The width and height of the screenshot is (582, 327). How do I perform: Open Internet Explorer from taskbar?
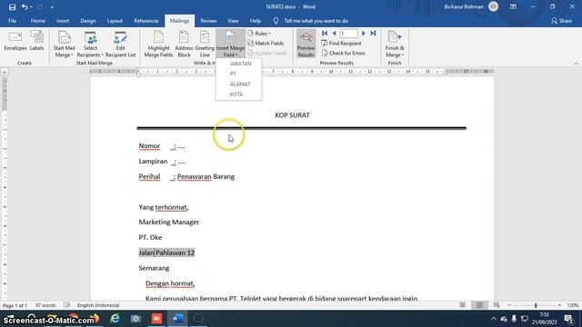tap(115, 319)
